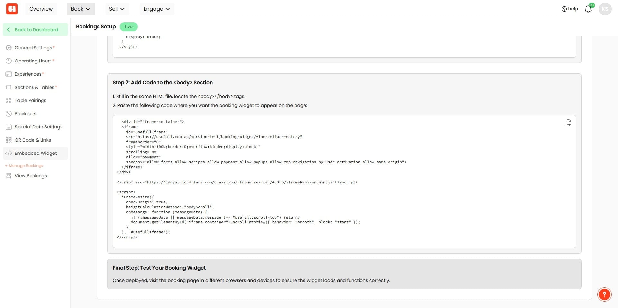This screenshot has width=618, height=308.
Task: Click the red app logo icon
Action: click(12, 9)
